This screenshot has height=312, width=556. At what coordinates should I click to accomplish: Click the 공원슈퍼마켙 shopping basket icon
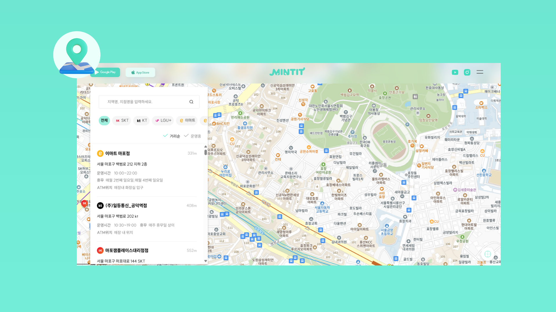coord(309,147)
